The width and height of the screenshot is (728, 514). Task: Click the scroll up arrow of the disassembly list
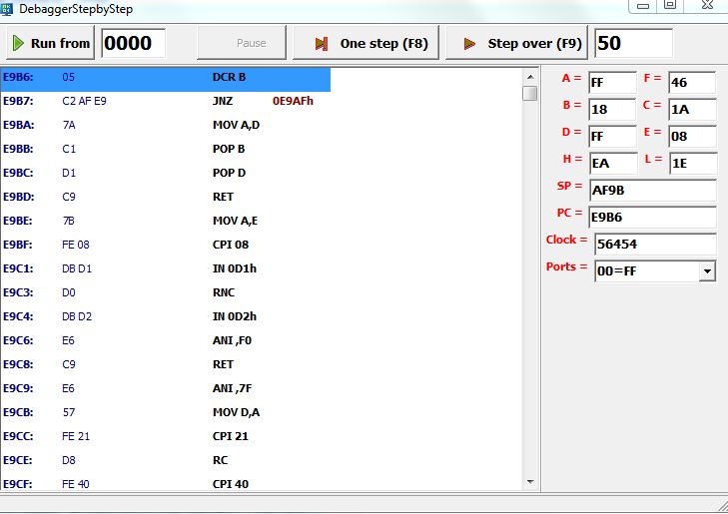(529, 75)
